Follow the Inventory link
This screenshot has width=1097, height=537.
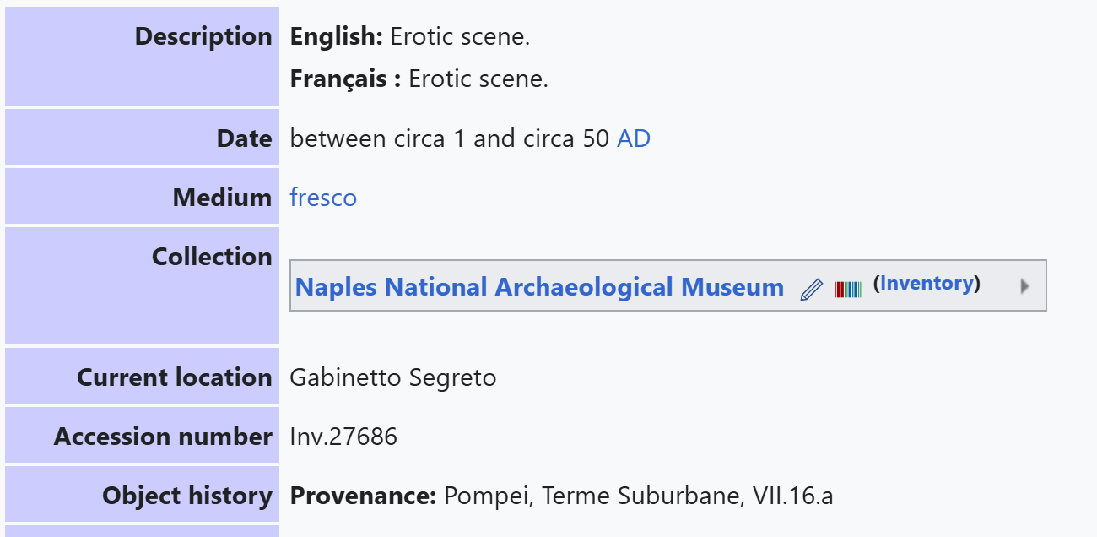927,283
